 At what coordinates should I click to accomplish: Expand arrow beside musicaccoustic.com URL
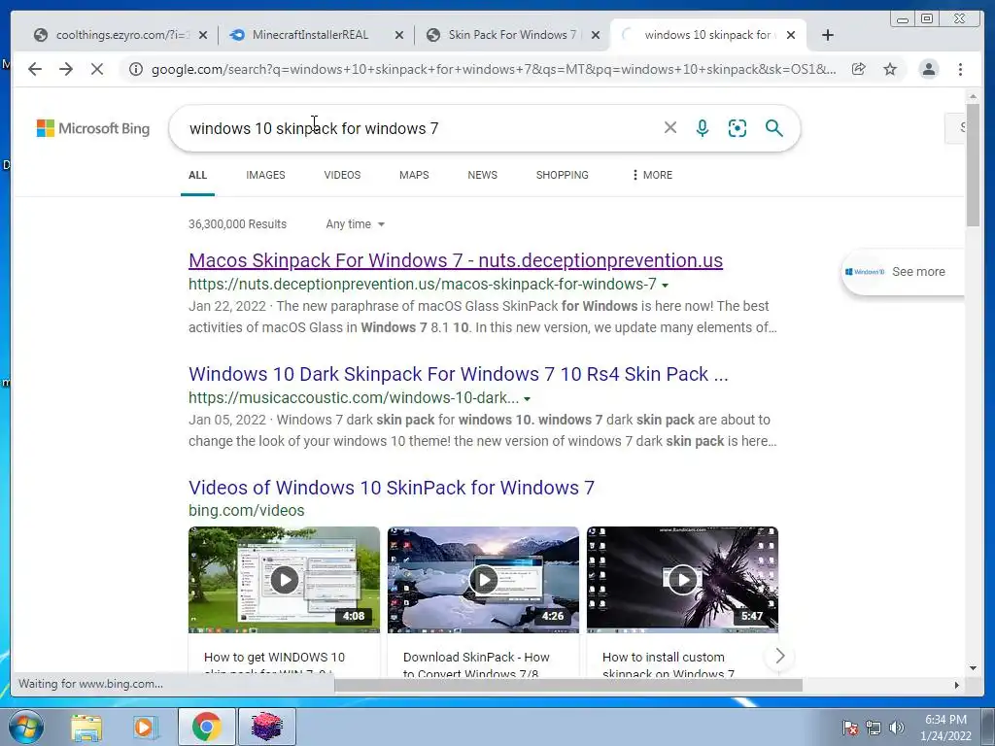point(527,399)
